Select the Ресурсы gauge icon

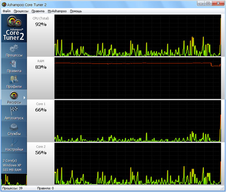(14, 95)
